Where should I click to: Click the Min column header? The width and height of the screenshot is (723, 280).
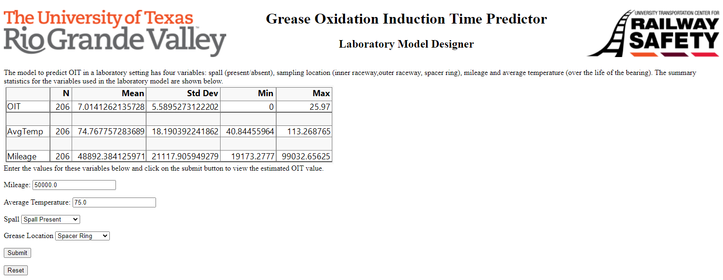pyautogui.click(x=265, y=93)
